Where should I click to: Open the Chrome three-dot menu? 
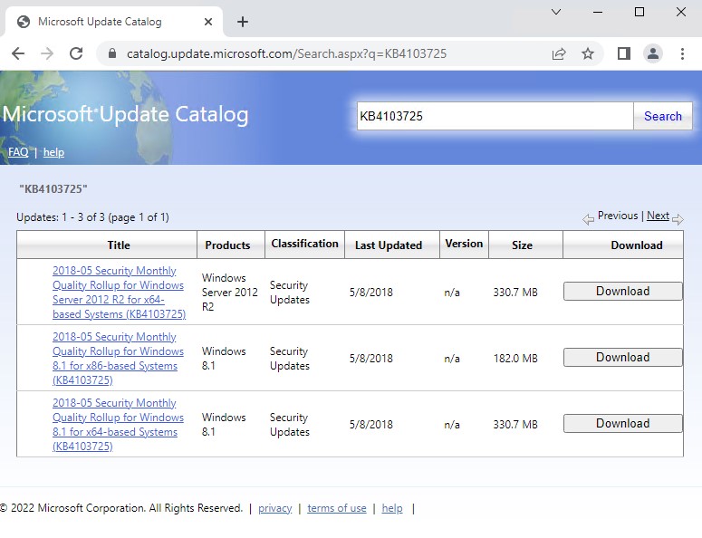click(682, 53)
